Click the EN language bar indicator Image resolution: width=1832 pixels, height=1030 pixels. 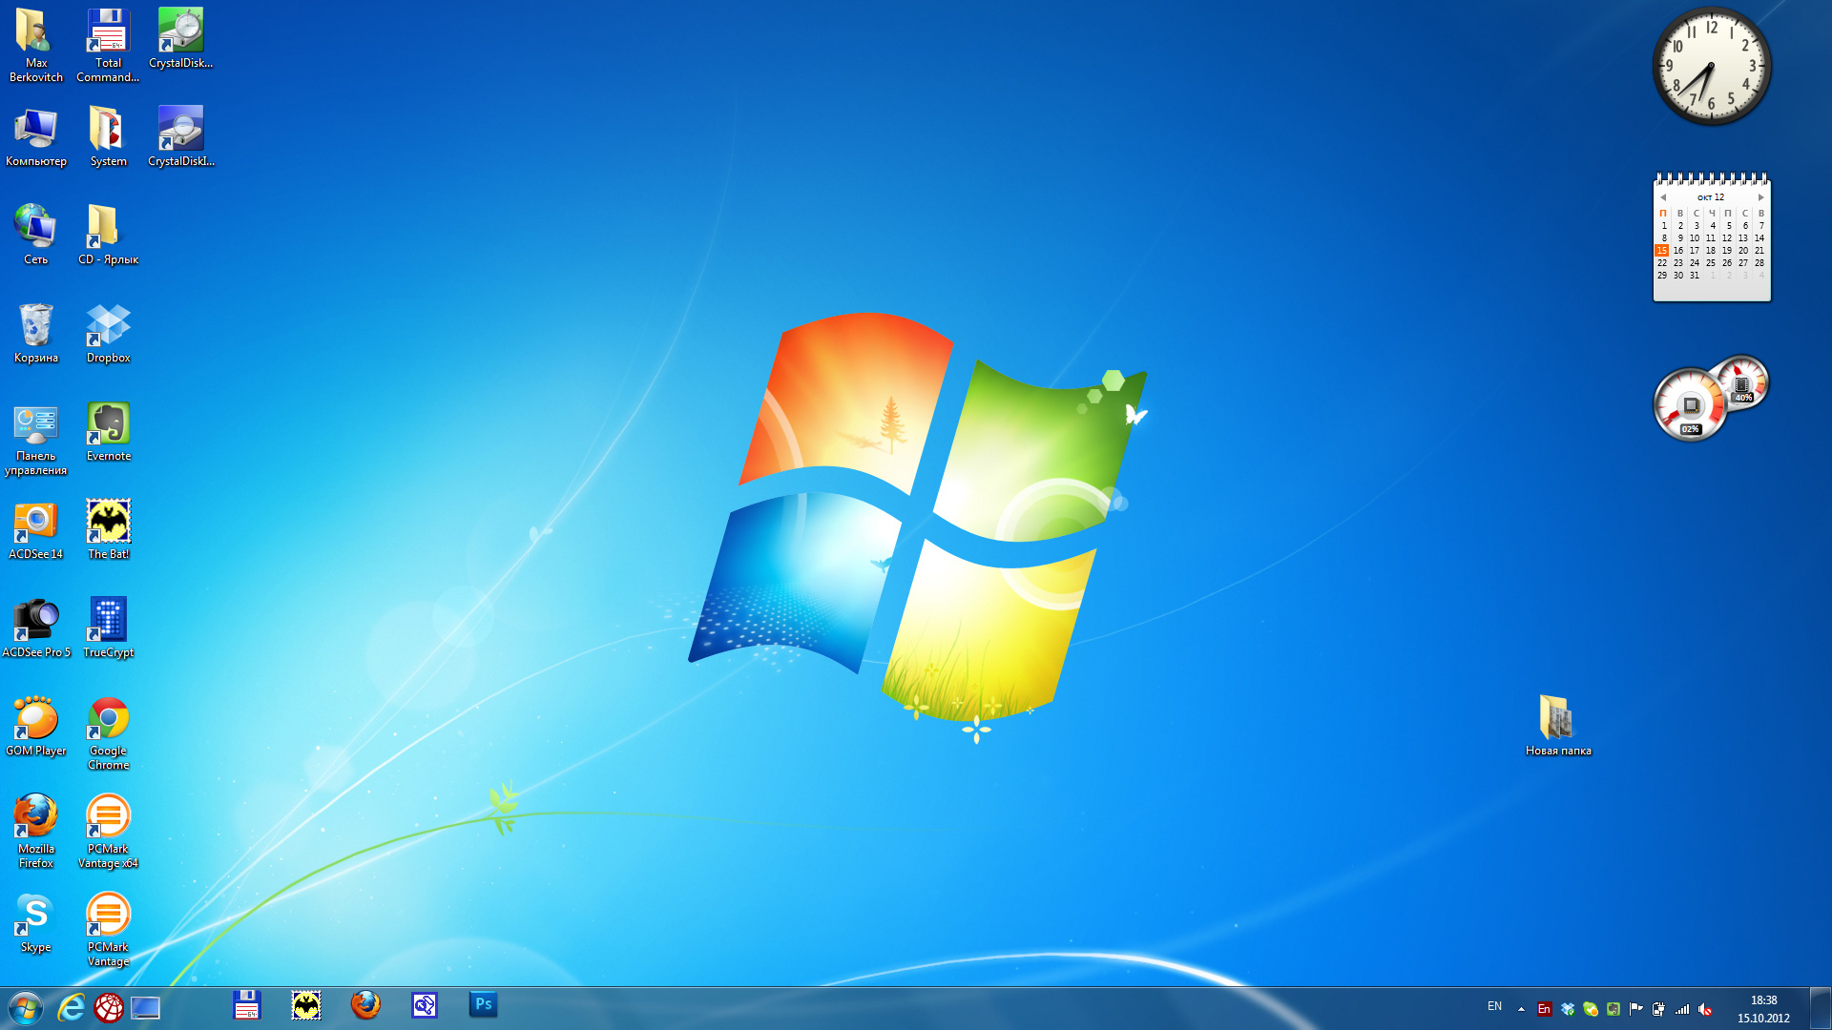click(x=1494, y=1007)
